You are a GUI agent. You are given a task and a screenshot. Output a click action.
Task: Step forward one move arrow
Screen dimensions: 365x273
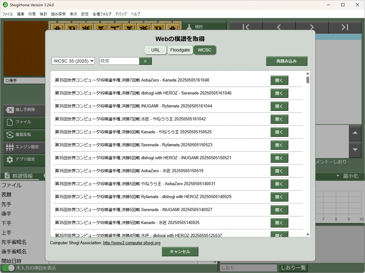tap(312, 27)
